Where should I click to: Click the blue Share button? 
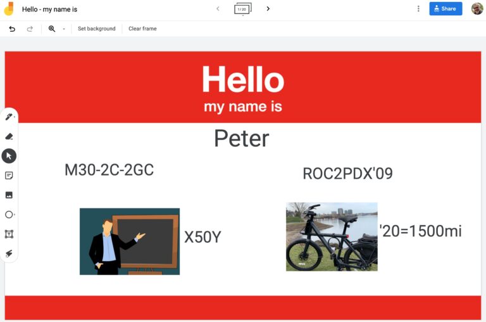click(x=445, y=9)
